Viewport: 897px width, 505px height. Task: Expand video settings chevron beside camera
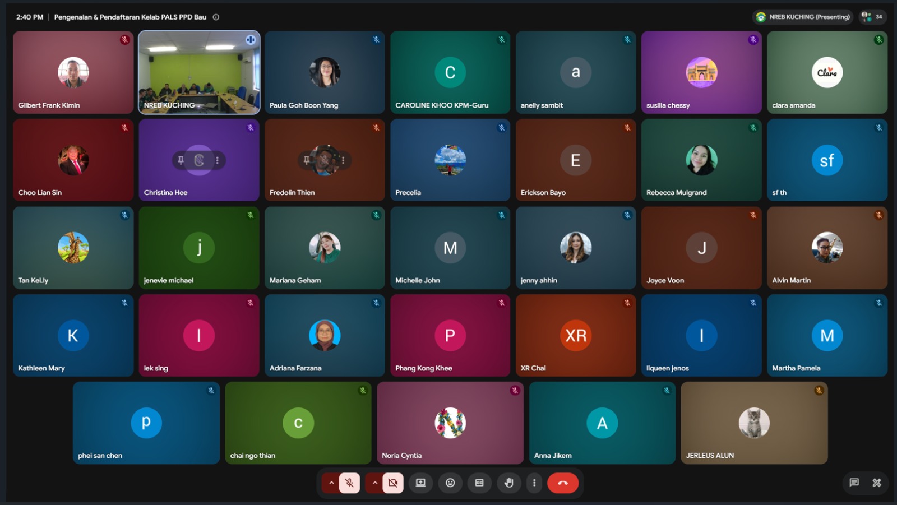coord(375,483)
